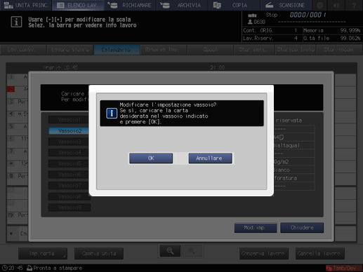Select Vassoio2 tray button
The height and width of the screenshot is (272, 363).
pos(70,131)
